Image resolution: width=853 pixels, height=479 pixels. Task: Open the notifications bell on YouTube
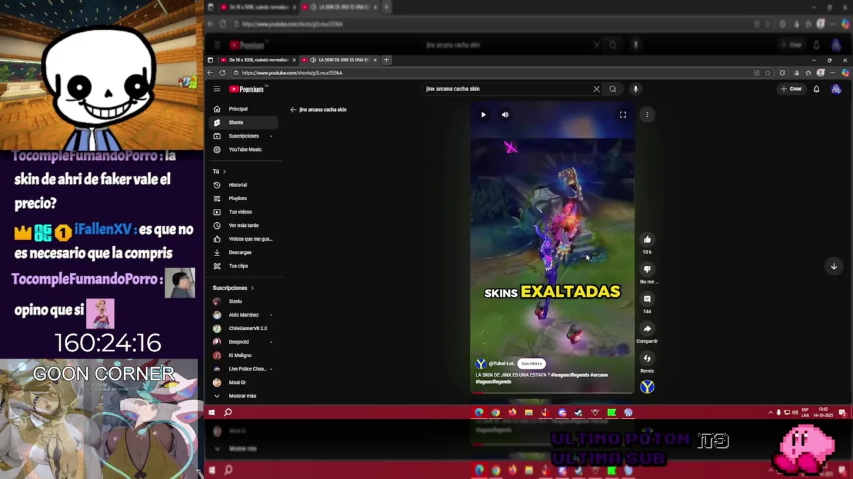coord(816,89)
